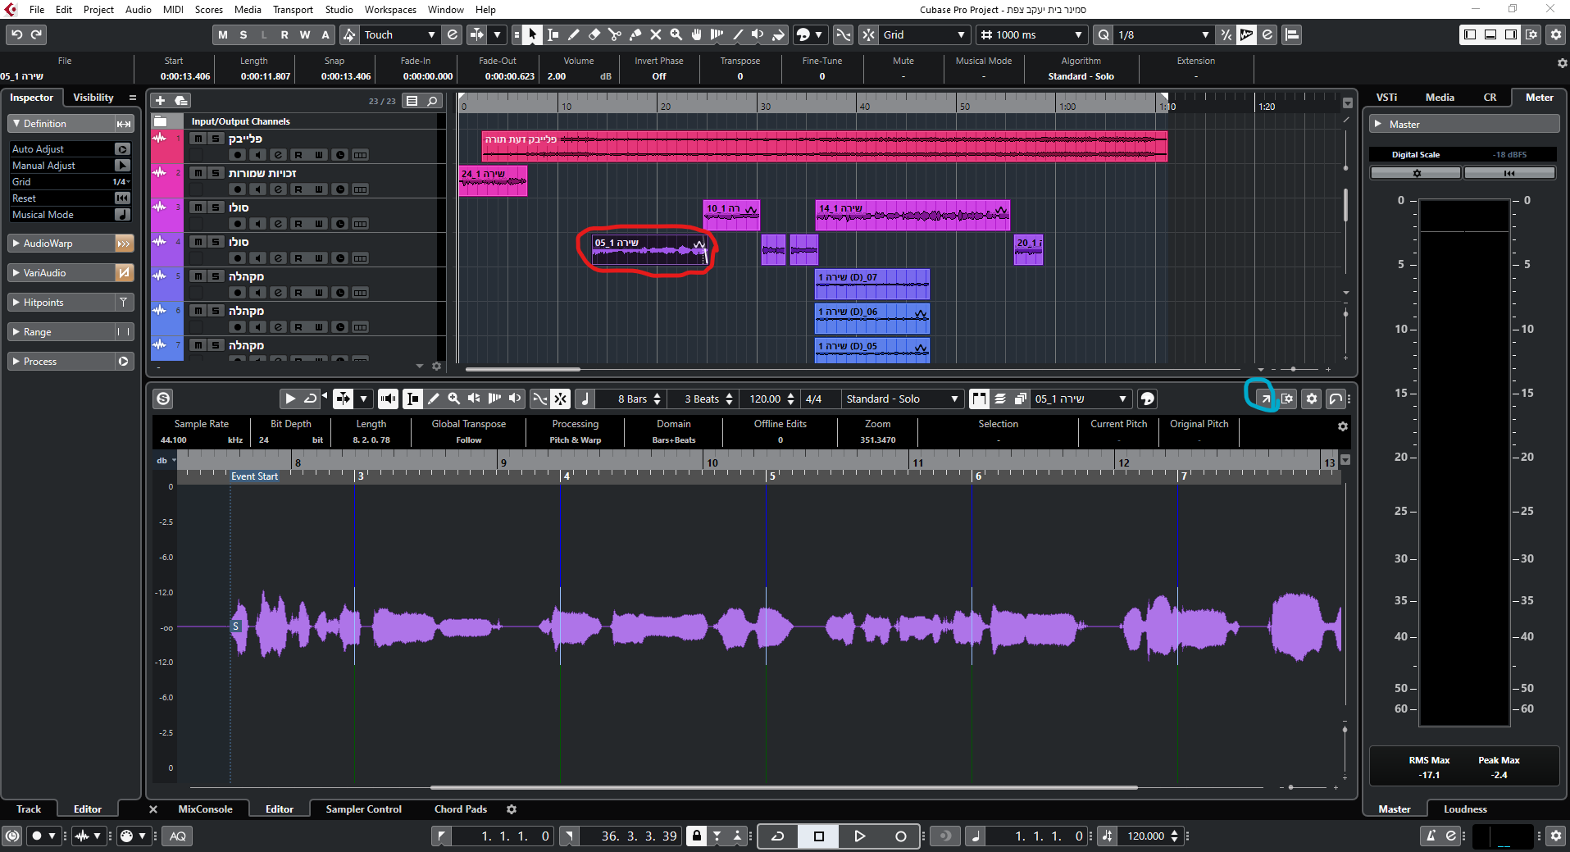The height and width of the screenshot is (852, 1570).
Task: Click the sample editor horizontal scrollbar
Action: (x=784, y=787)
